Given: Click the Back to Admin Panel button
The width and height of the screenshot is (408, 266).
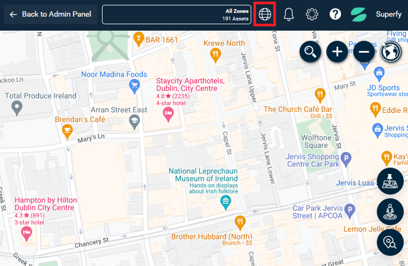Looking at the screenshot, I should click(x=51, y=14).
